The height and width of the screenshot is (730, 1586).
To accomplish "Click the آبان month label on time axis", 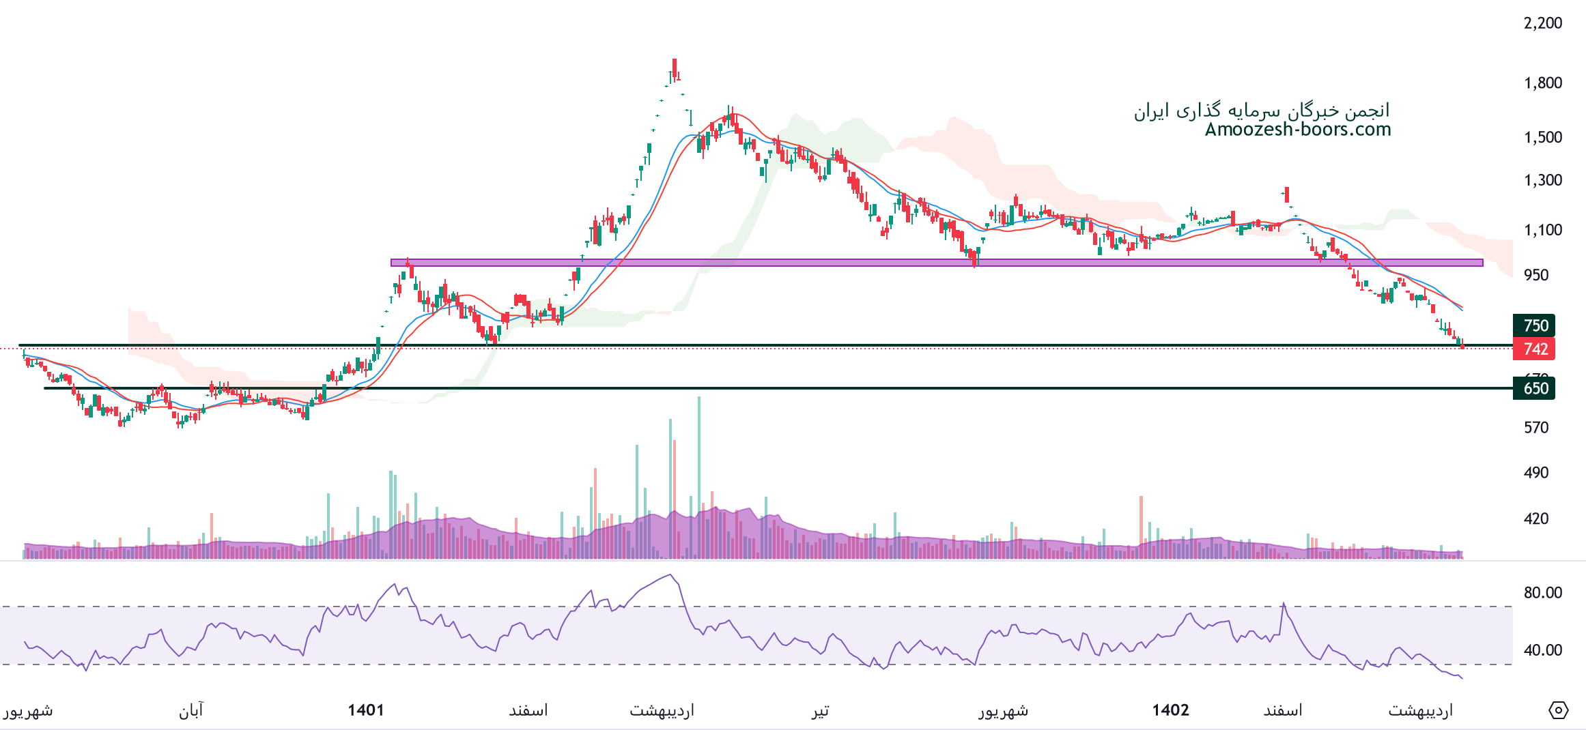I will tap(191, 710).
